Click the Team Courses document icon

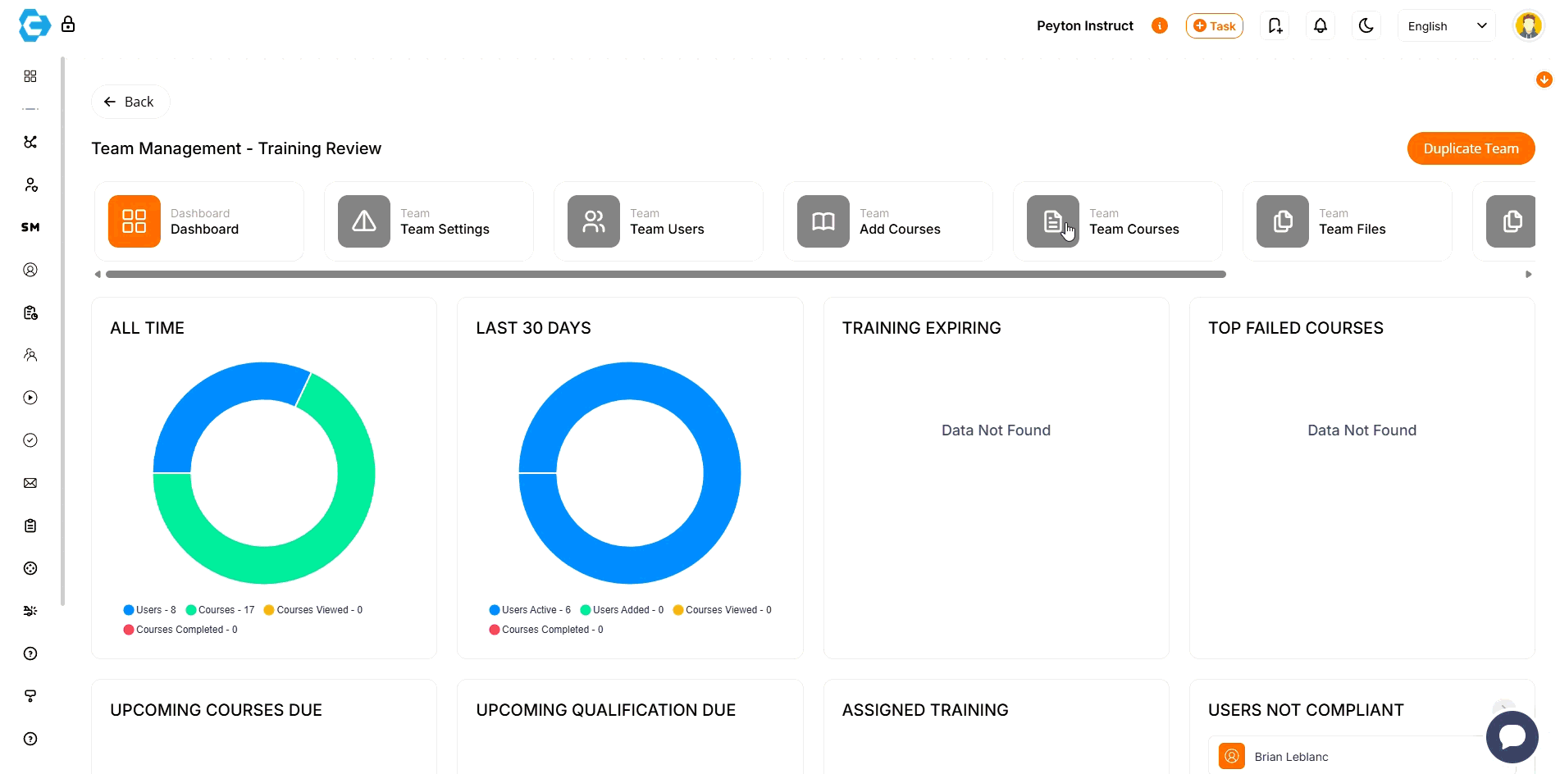click(1052, 221)
